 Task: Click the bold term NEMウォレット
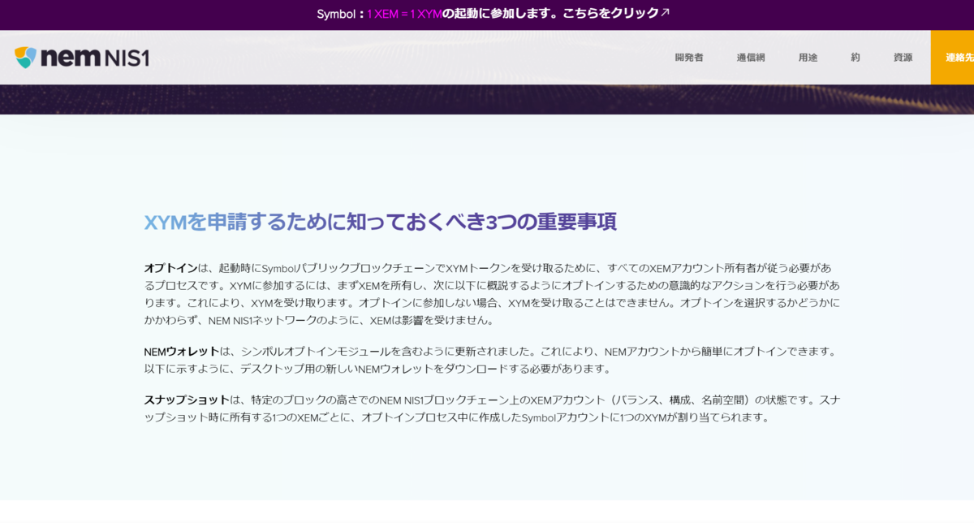point(182,352)
